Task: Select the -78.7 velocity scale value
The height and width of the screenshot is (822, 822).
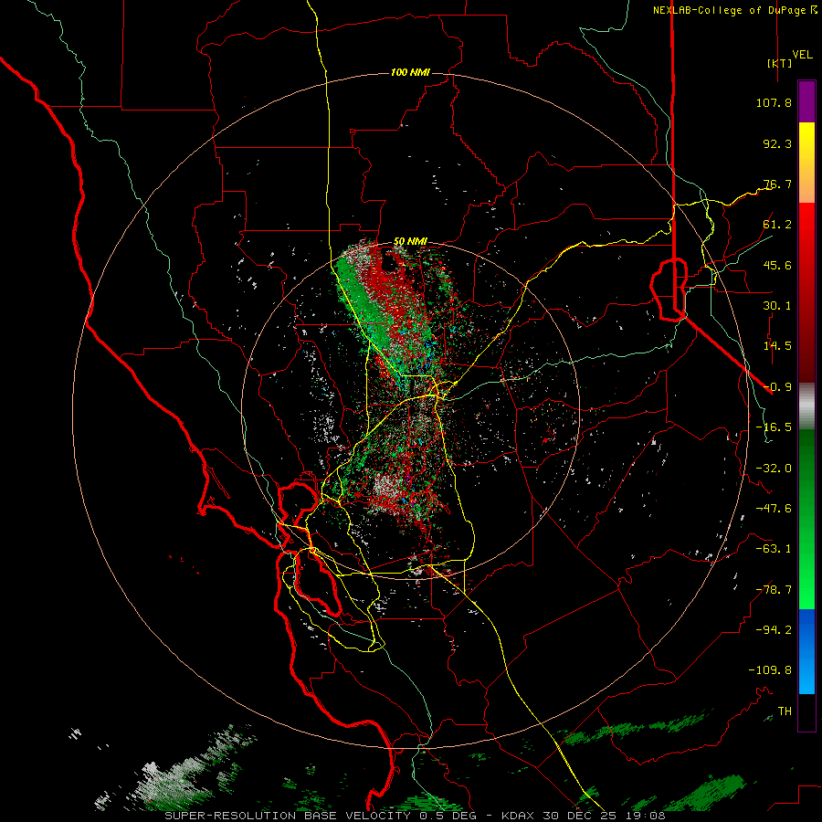Action: pos(774,590)
